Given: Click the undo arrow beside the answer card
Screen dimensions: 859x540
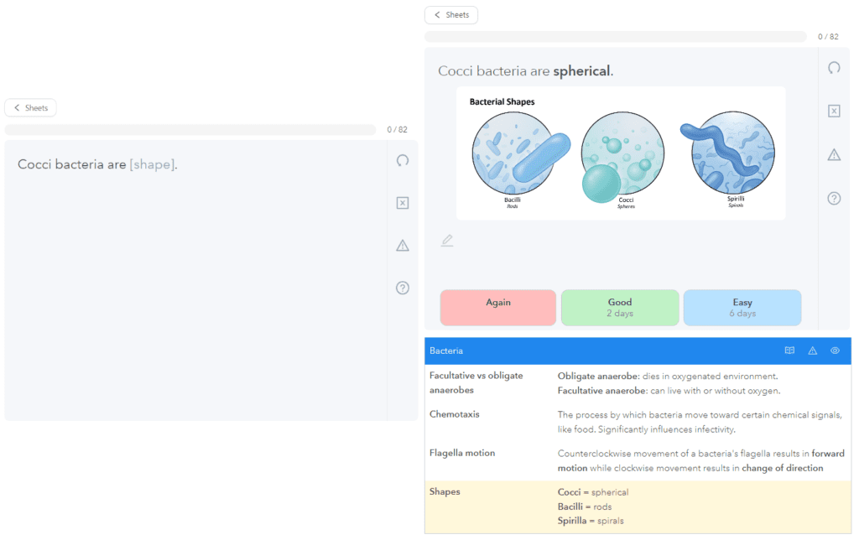Looking at the screenshot, I should 834,68.
